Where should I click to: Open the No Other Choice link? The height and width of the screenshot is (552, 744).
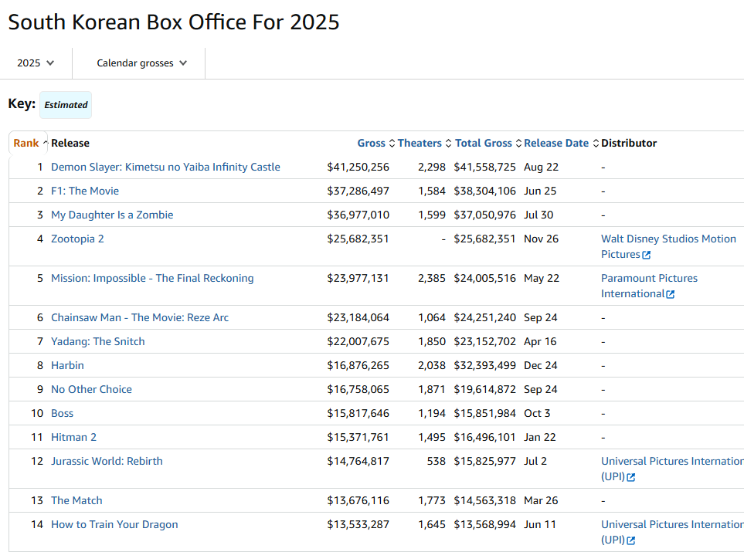(x=92, y=389)
